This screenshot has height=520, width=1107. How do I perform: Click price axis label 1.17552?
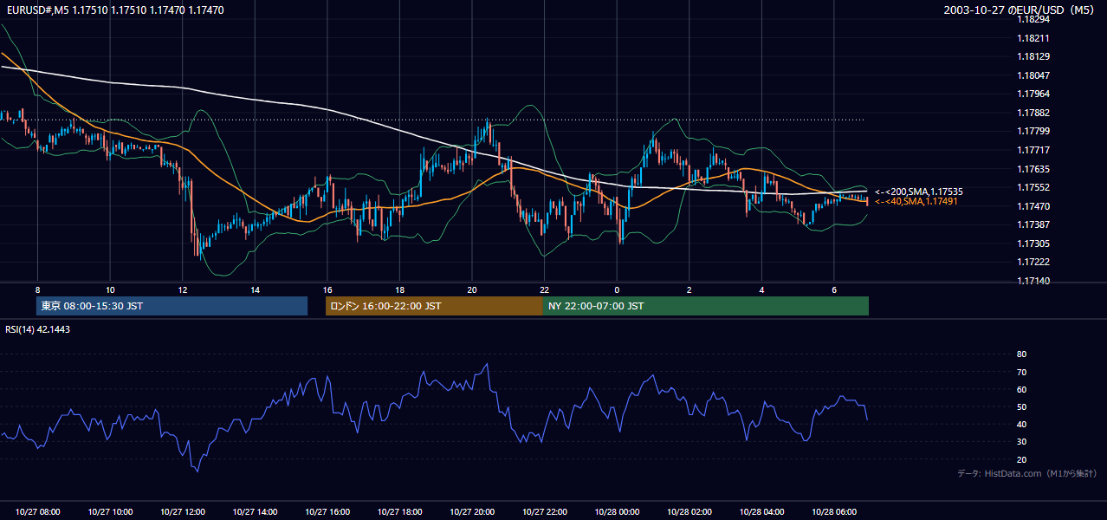(x=1033, y=187)
